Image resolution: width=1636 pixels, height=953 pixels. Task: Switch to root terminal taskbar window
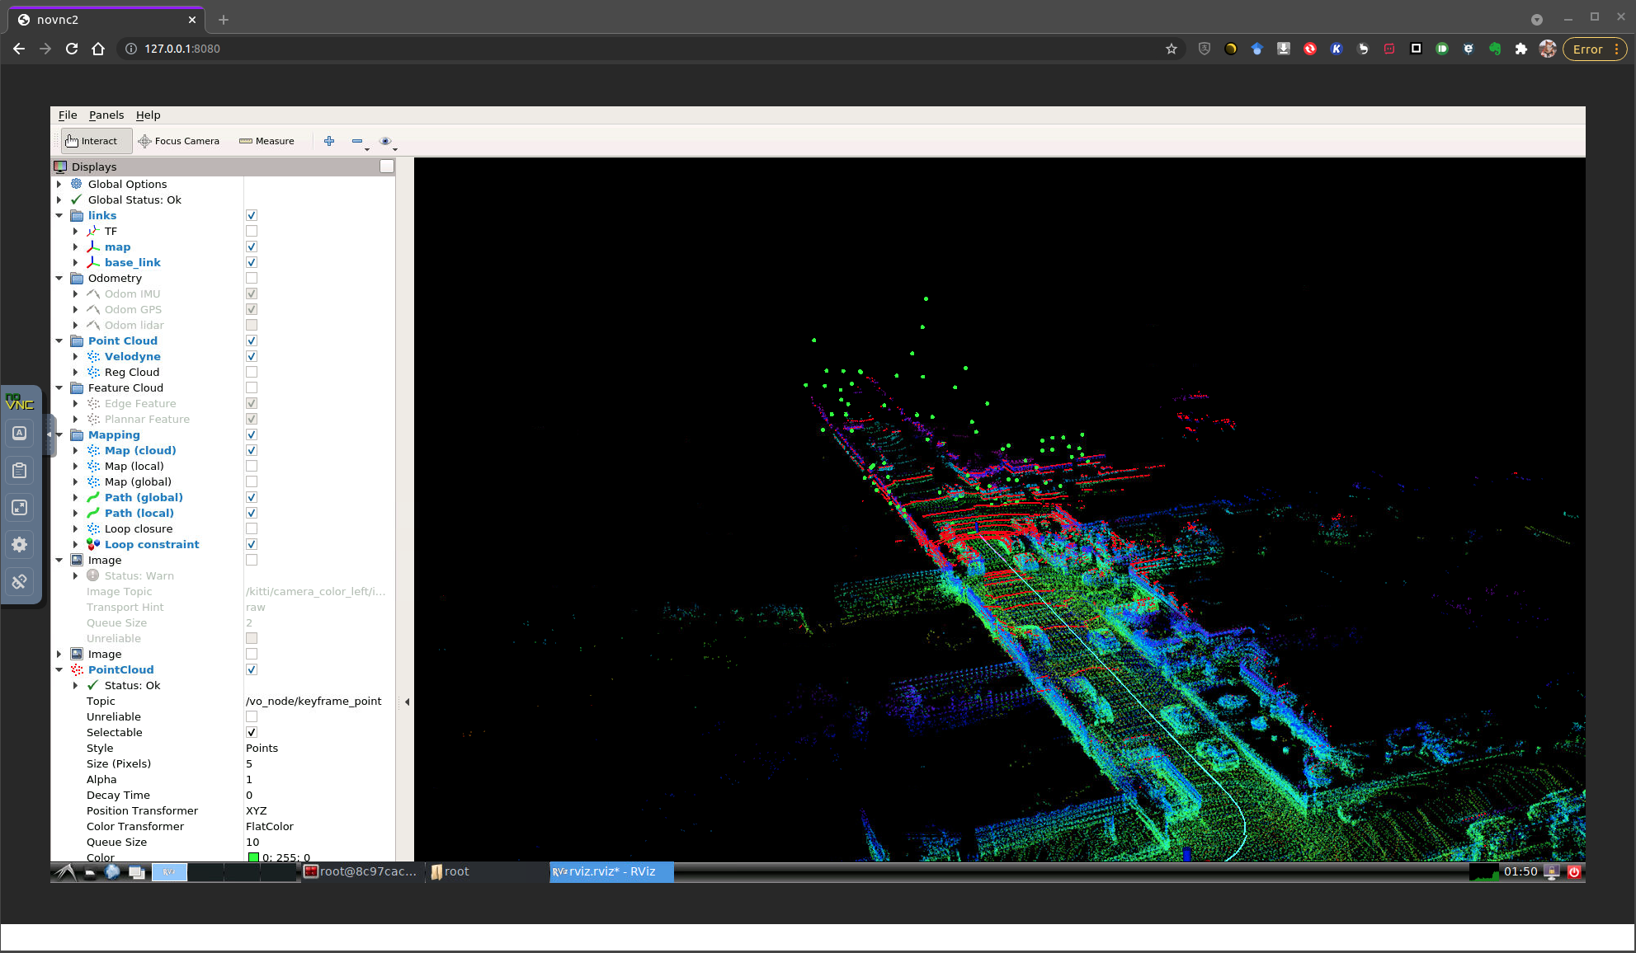pyautogui.click(x=361, y=872)
